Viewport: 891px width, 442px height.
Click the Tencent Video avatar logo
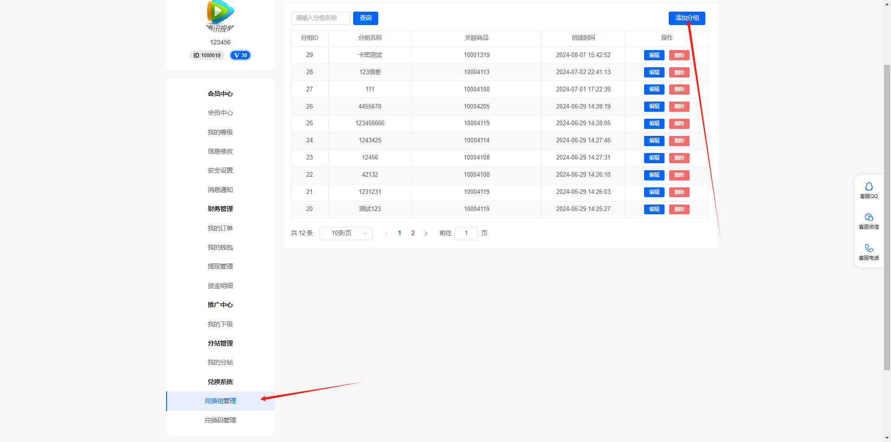(220, 14)
